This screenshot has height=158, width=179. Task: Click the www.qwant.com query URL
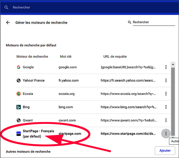point(128,120)
